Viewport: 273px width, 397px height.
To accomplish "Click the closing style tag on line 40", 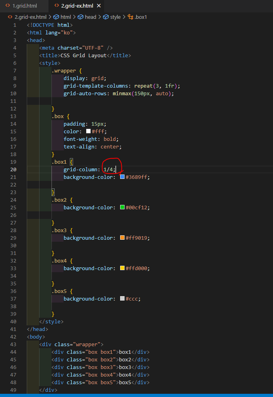I will point(51,321).
